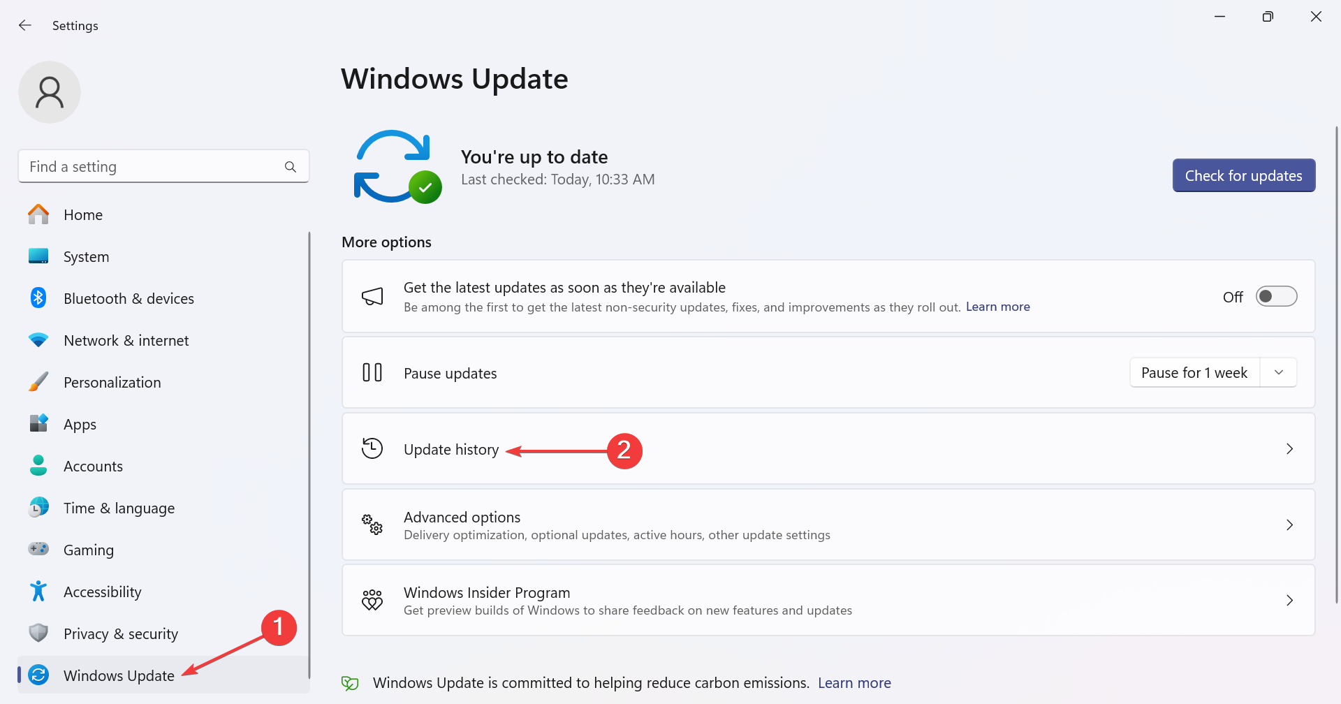Open the Accessibility settings icon
Image resolution: width=1341 pixels, height=704 pixels.
pyautogui.click(x=38, y=592)
